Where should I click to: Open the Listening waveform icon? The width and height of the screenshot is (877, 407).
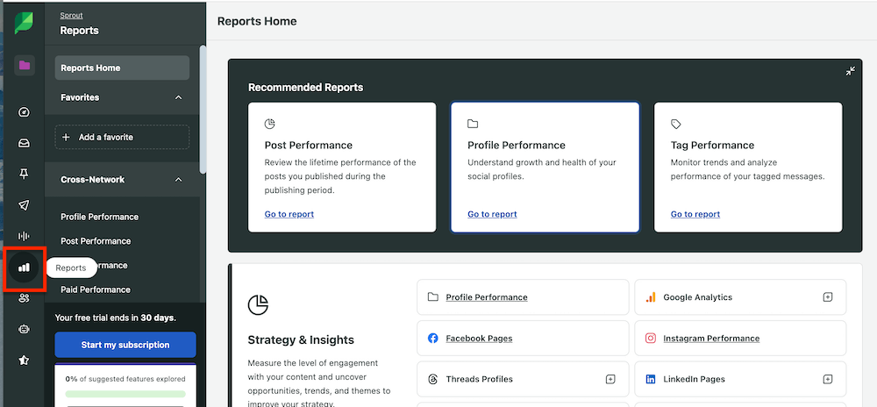click(24, 237)
